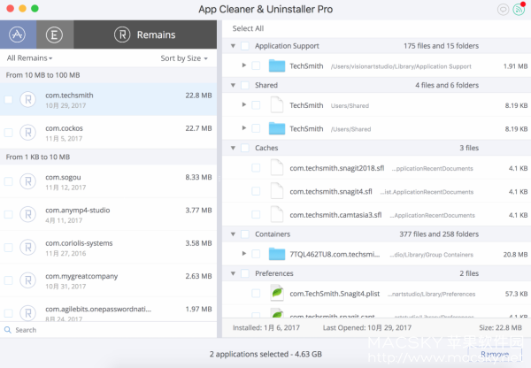The height and width of the screenshot is (368, 531).
Task: Check the com.TechSmith.Snagit4.plist checkbox
Action: pos(256,293)
